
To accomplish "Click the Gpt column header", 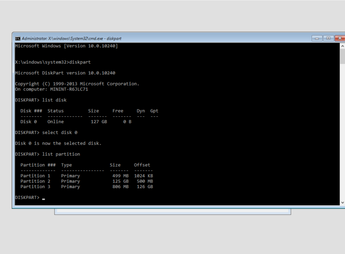I will 154,111.
